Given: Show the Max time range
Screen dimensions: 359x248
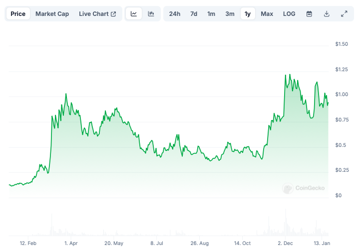Looking at the screenshot, I should [x=267, y=14].
